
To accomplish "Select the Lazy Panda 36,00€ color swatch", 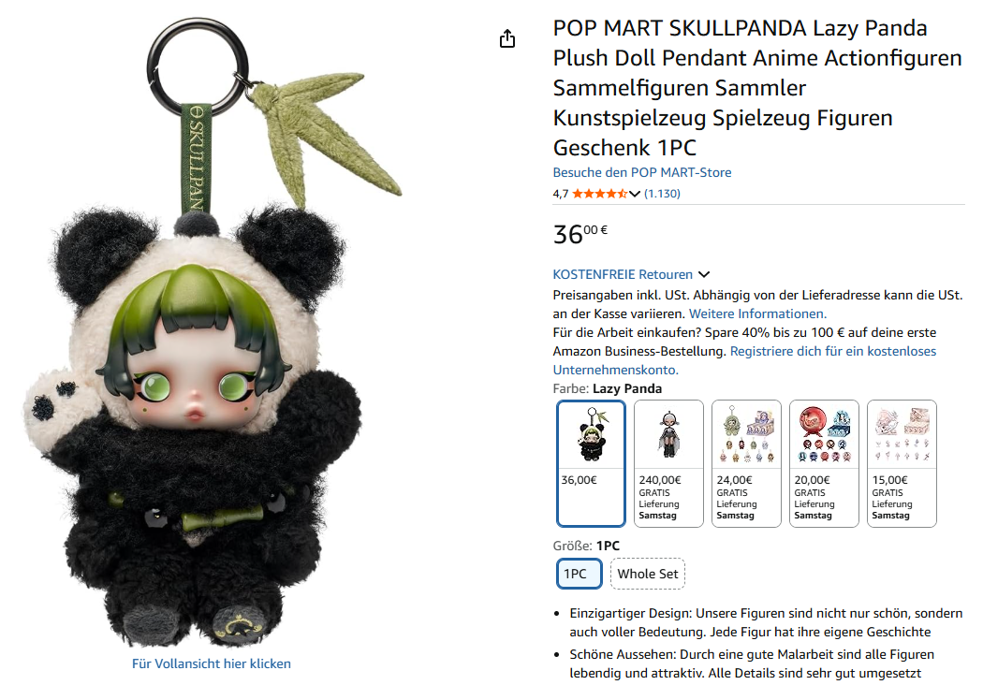I will coord(591,463).
